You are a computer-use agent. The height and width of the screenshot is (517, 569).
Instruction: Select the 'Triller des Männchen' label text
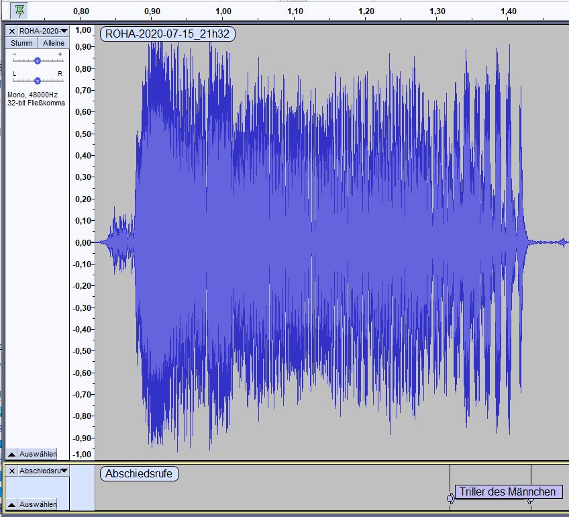(508, 491)
